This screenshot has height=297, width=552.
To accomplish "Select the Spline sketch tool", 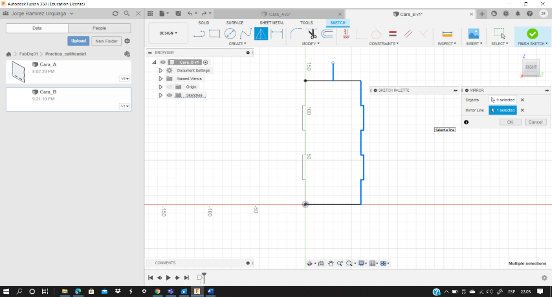I will point(246,34).
